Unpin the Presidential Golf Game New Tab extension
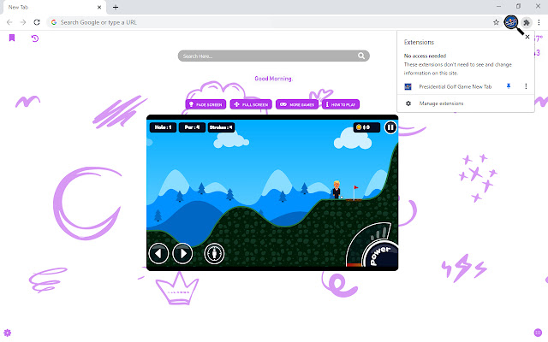Image resolution: width=548 pixels, height=342 pixels. click(x=509, y=86)
